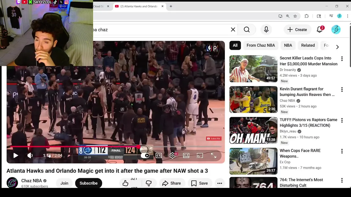Open options menu for Secret Killer video
The height and width of the screenshot is (197, 351).
tap(342, 59)
